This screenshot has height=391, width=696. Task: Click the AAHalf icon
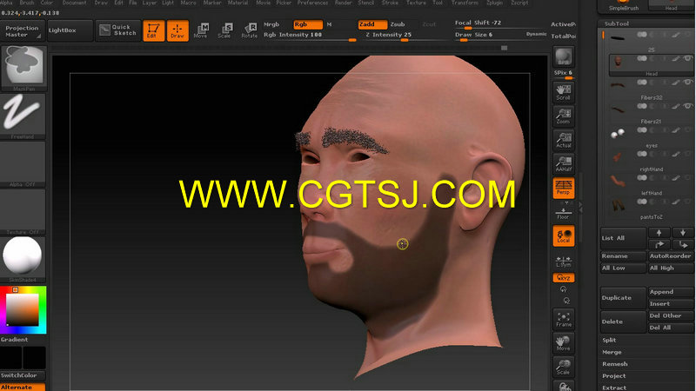tap(564, 164)
